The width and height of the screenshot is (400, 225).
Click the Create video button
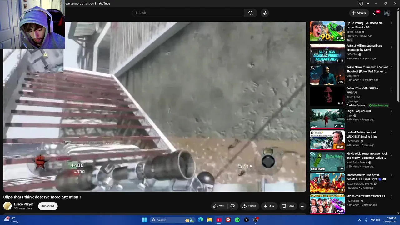[359, 13]
